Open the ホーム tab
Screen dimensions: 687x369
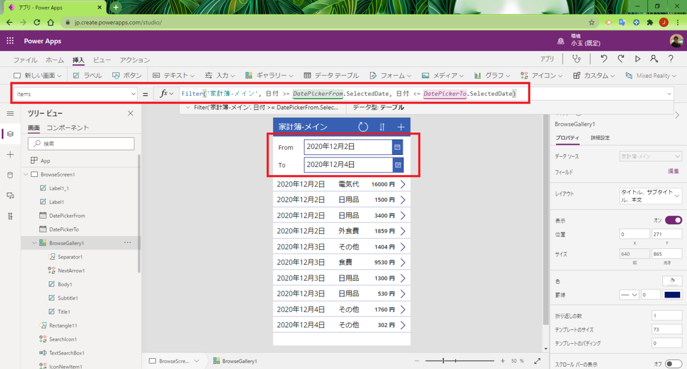(x=55, y=60)
